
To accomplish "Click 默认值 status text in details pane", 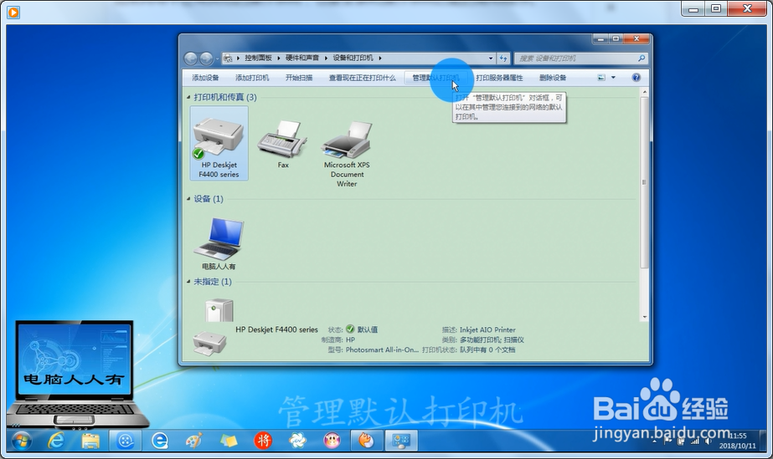I will tap(368, 329).
